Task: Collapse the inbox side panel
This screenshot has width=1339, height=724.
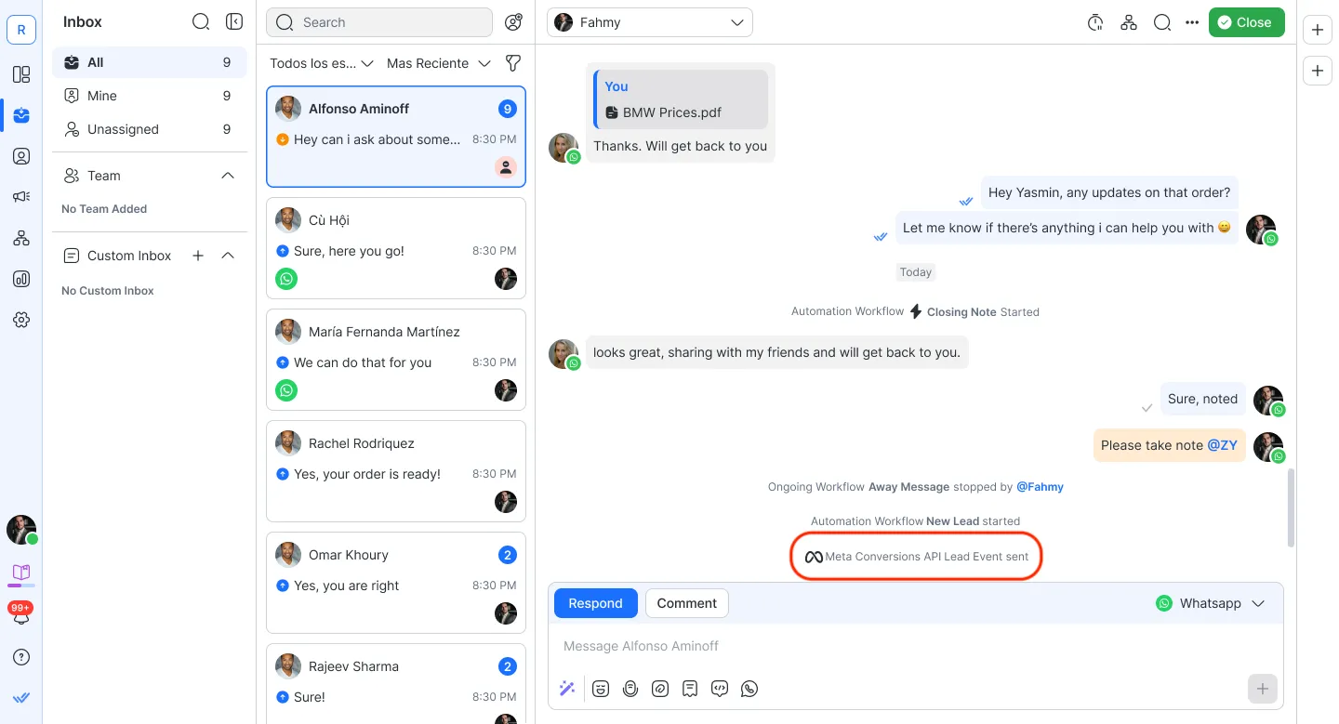Action: [234, 21]
